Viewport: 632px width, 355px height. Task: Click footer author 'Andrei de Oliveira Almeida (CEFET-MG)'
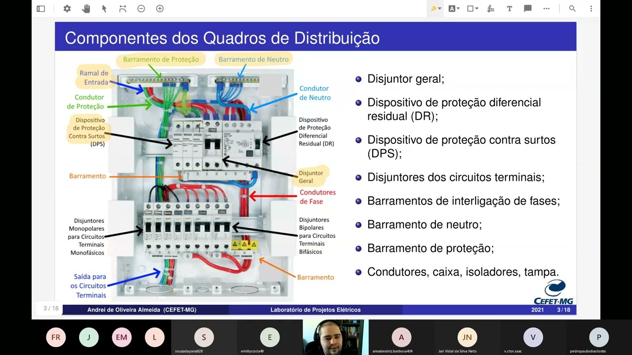(142, 310)
